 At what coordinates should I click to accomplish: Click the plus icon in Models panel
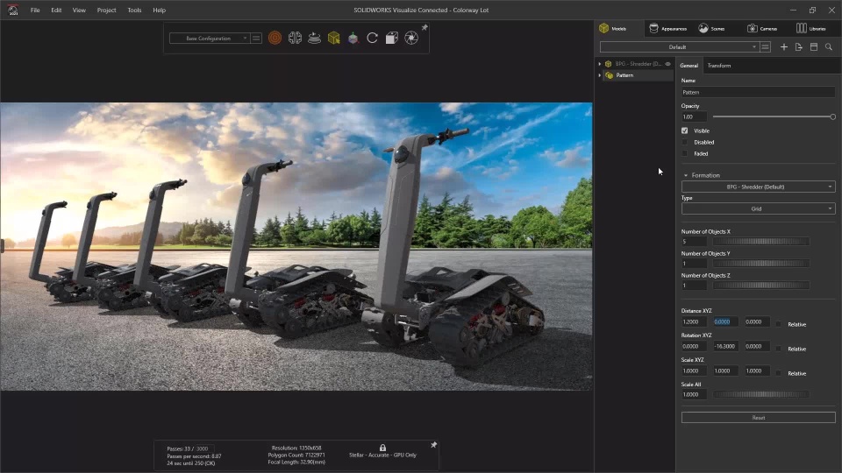(784, 47)
